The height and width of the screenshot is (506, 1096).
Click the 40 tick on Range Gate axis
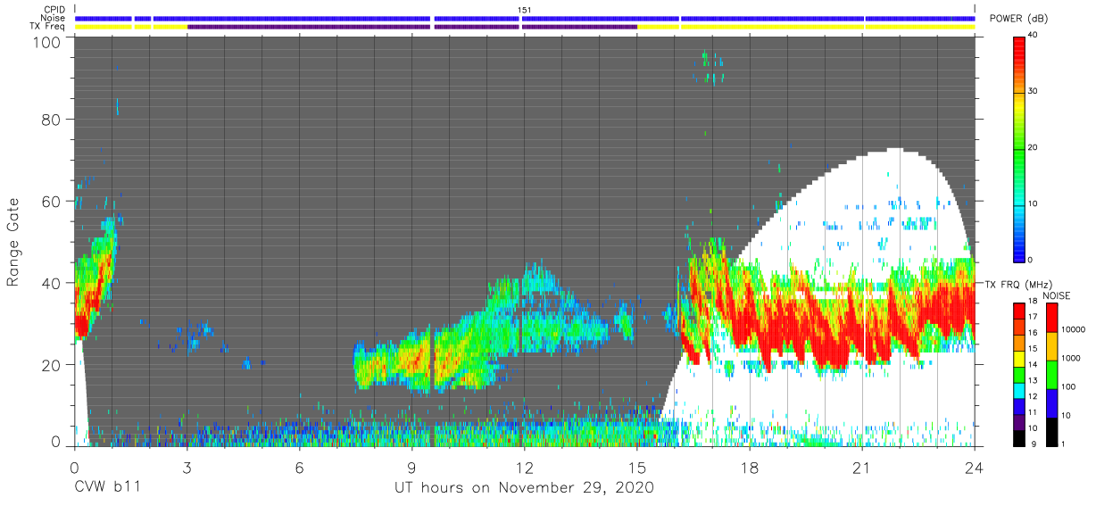tap(51, 282)
